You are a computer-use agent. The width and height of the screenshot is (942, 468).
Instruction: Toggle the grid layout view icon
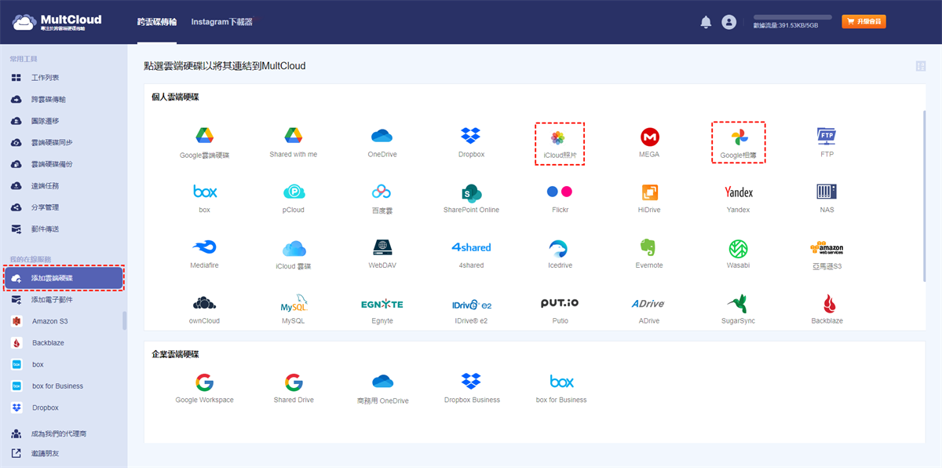[x=920, y=67]
